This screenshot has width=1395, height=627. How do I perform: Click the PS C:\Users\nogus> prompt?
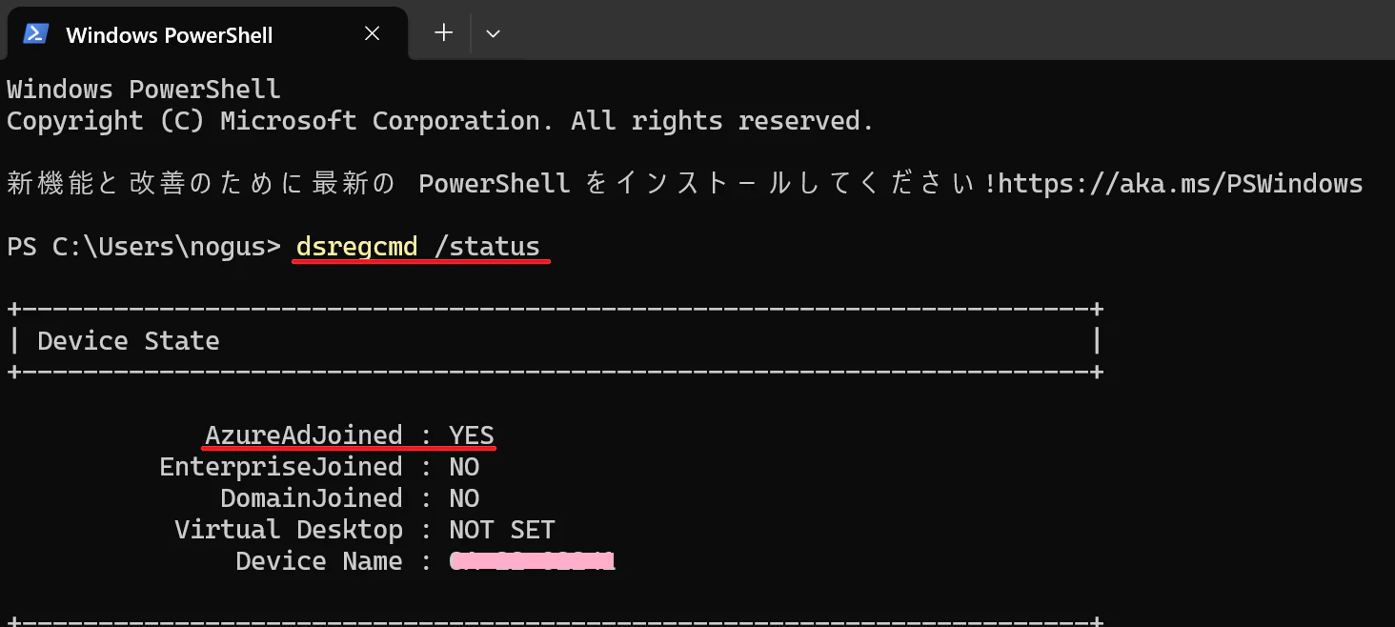tap(144, 247)
